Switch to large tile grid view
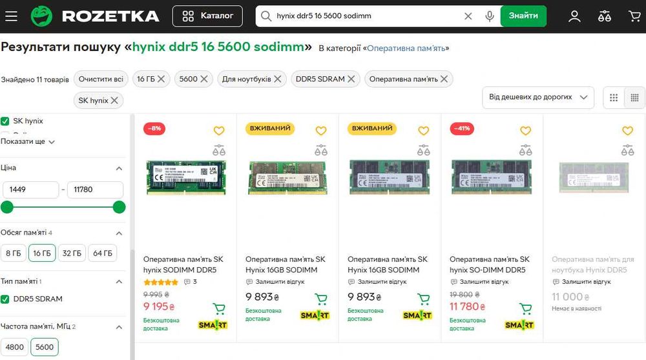Viewport: 646px width, 360px height. (614, 97)
